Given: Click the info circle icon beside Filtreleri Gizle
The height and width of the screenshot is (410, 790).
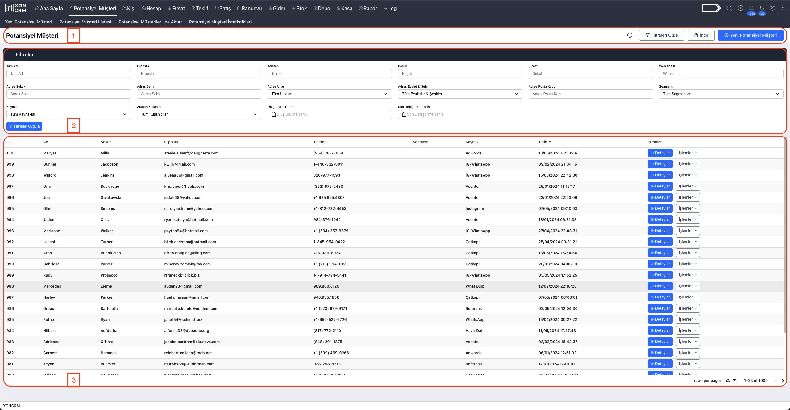Looking at the screenshot, I should tap(630, 35).
